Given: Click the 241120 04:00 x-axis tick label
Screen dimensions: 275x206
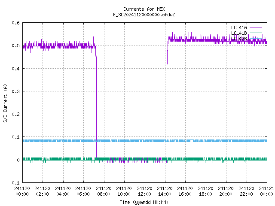Looking at the screenshot, I should pos(63,191).
